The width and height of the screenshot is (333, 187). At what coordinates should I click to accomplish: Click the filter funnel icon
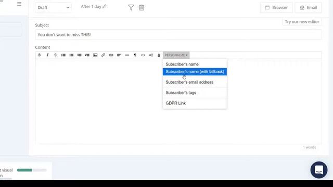pyautogui.click(x=131, y=8)
